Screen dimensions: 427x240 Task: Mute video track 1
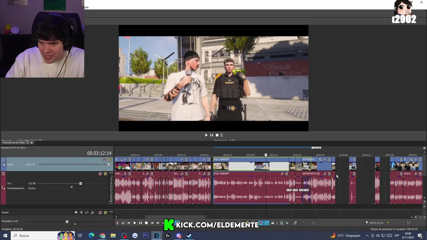[x=105, y=160]
